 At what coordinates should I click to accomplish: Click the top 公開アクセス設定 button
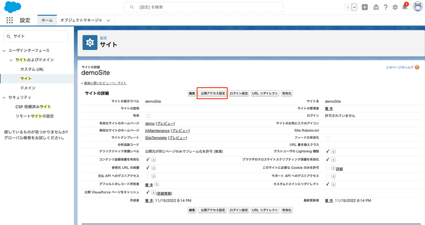pyautogui.click(x=213, y=93)
